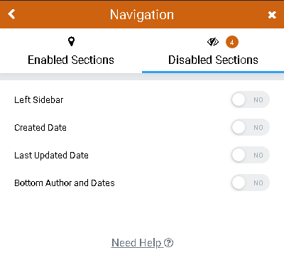Viewport: 284px width, 277px height.
Task: Enable the Left Sidebar toggle
Action: point(251,99)
